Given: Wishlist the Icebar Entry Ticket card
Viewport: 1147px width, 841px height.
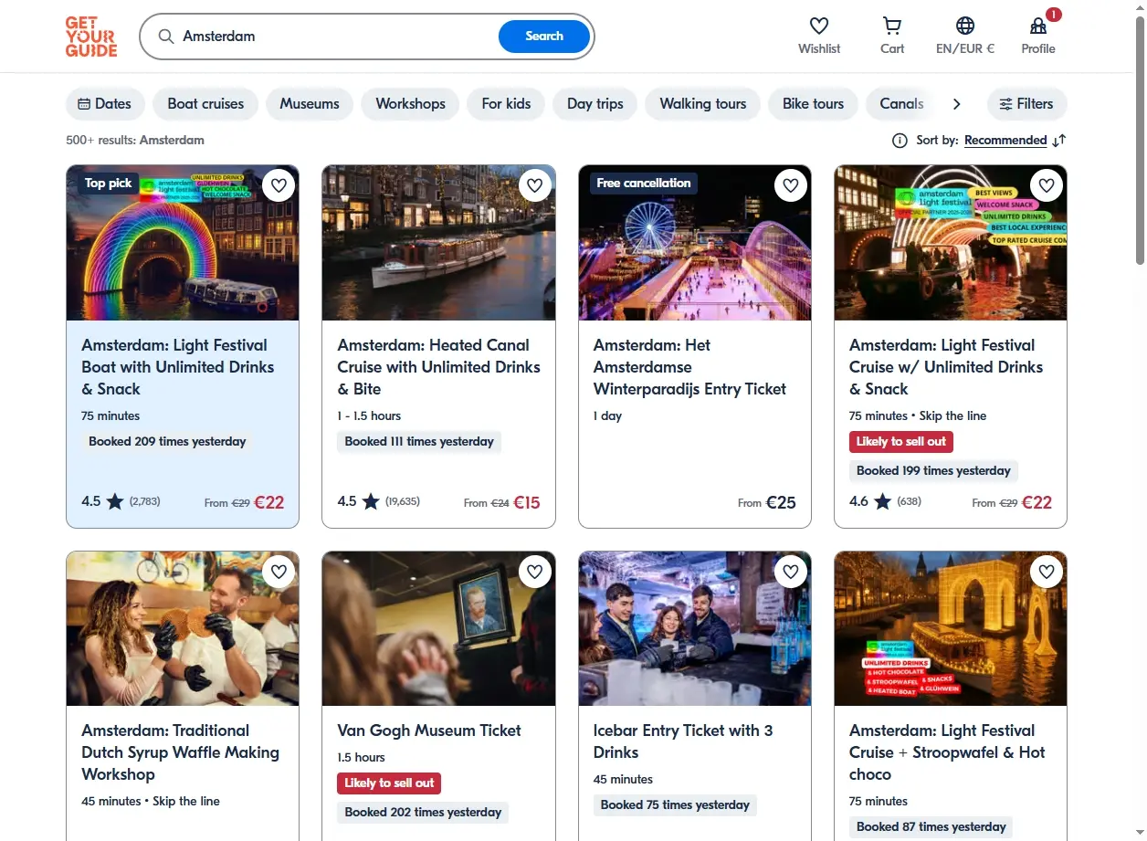Looking at the screenshot, I should (790, 572).
